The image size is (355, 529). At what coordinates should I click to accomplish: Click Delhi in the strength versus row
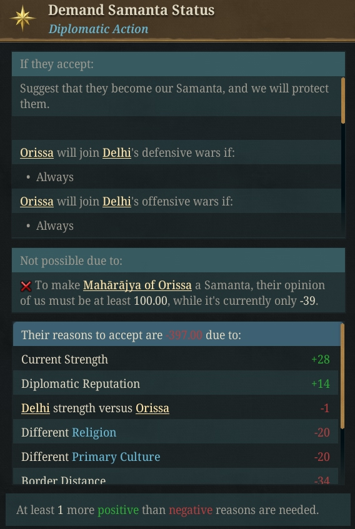pos(36,408)
